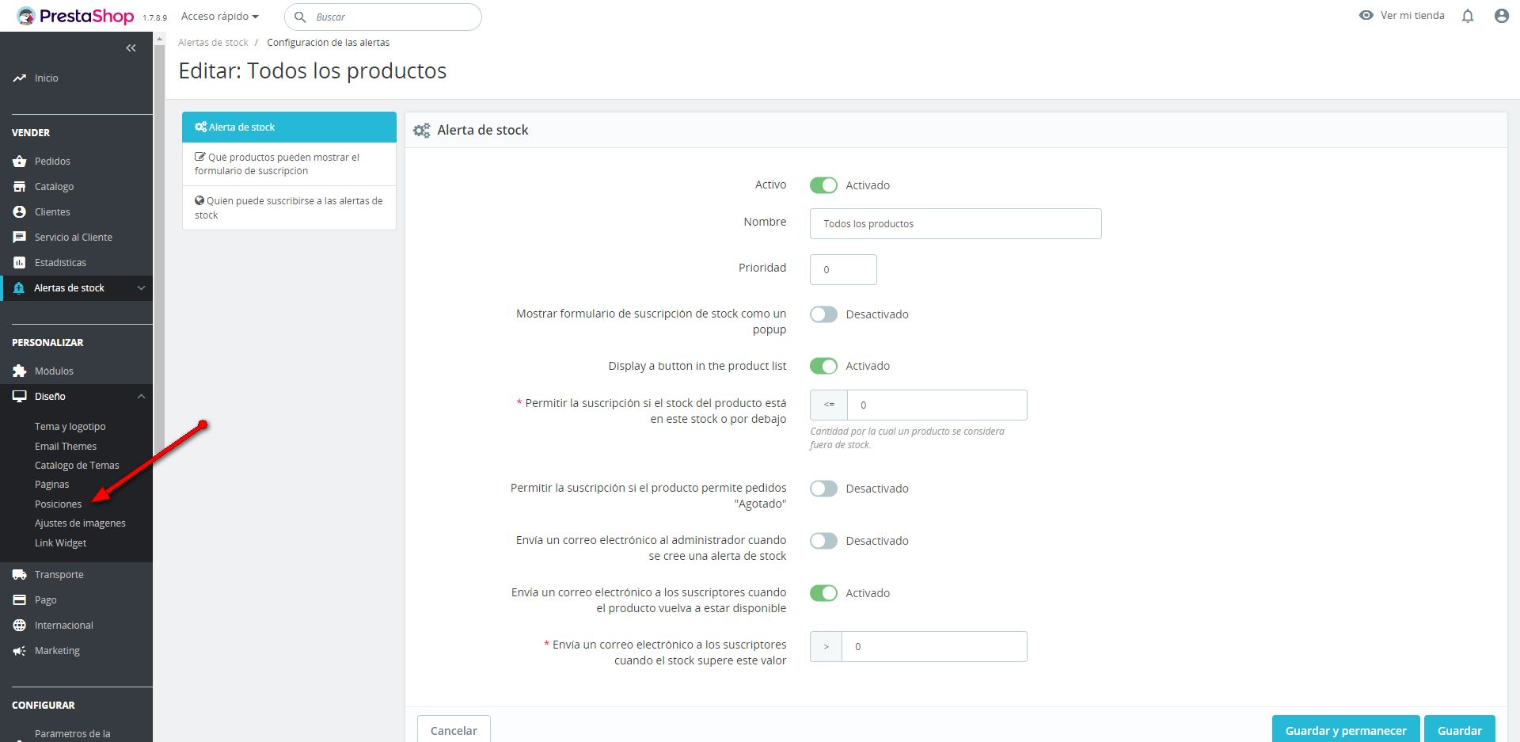Click the Guardar y permanecer button
The height and width of the screenshot is (742, 1520).
(x=1345, y=729)
